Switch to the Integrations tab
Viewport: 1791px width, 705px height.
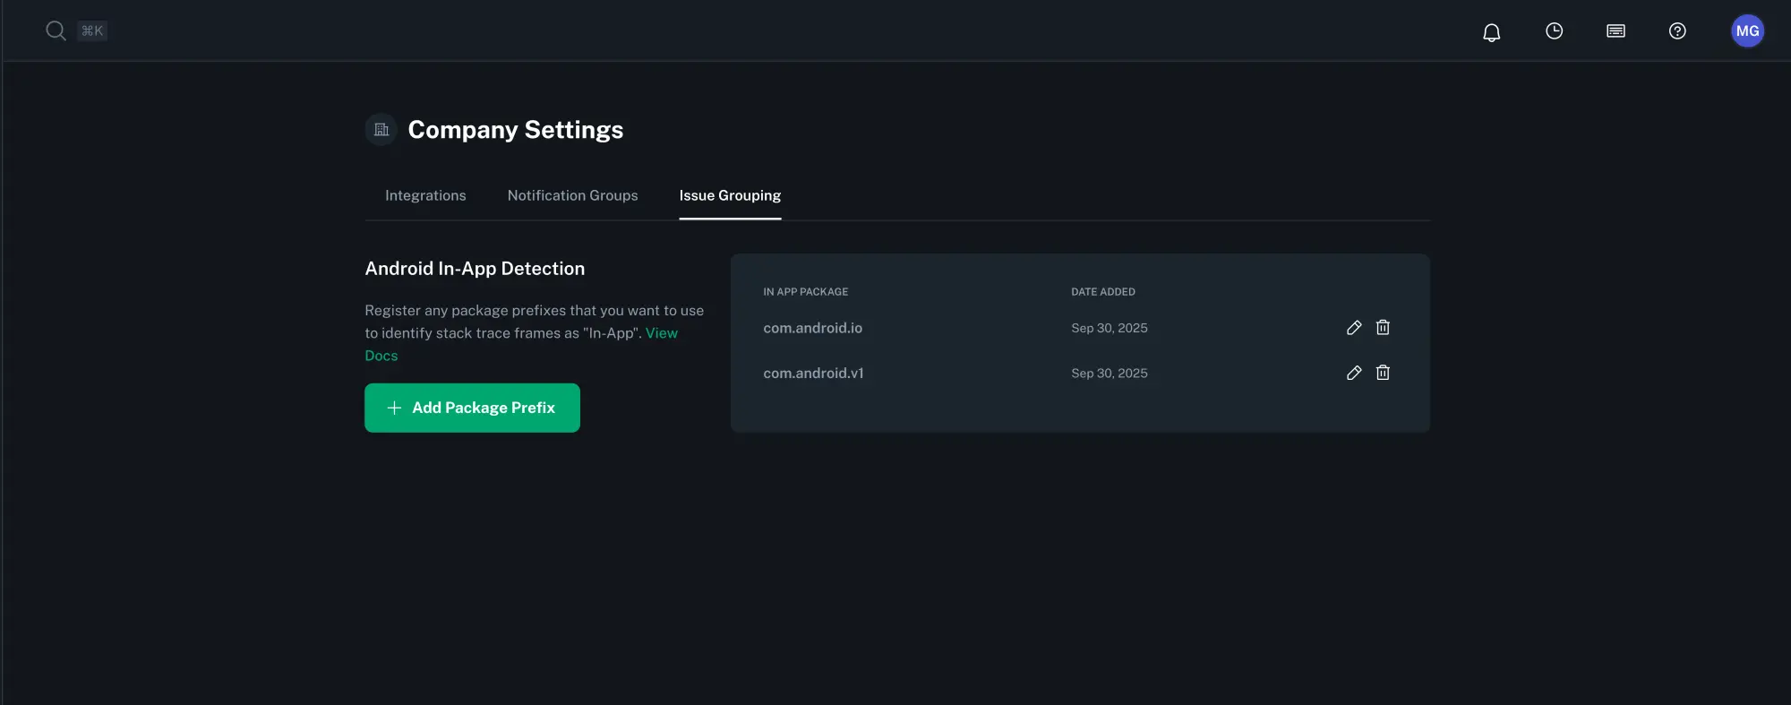pos(425,195)
